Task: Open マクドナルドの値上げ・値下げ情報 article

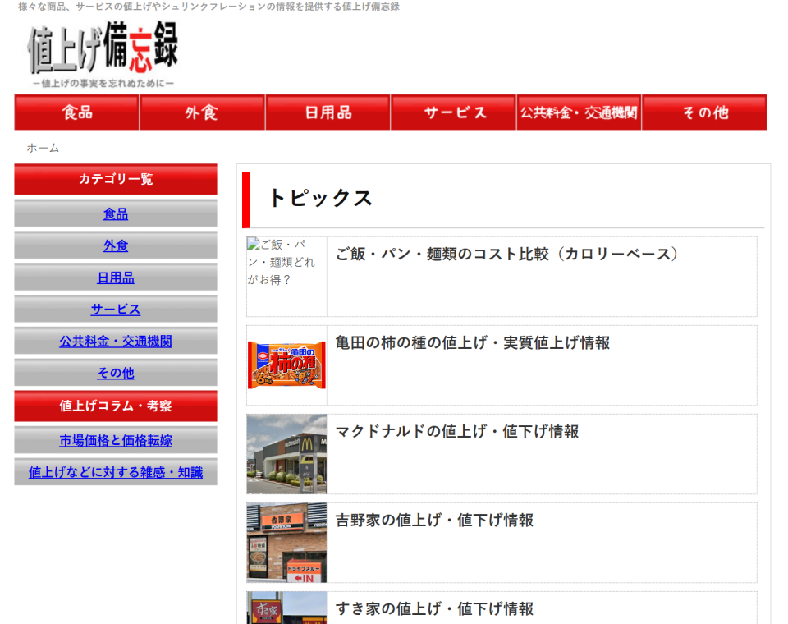Action: (x=457, y=431)
